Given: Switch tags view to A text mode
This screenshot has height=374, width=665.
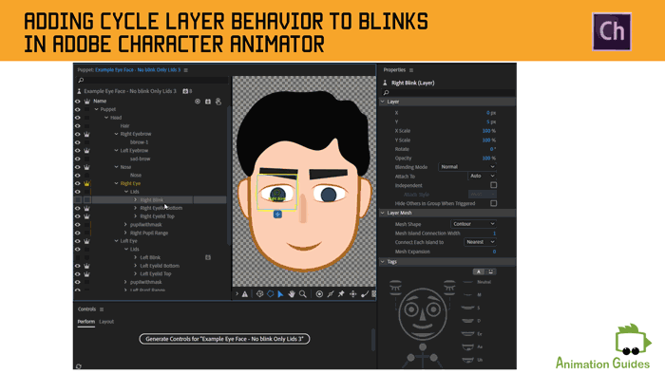Looking at the screenshot, I should pyautogui.click(x=479, y=271).
